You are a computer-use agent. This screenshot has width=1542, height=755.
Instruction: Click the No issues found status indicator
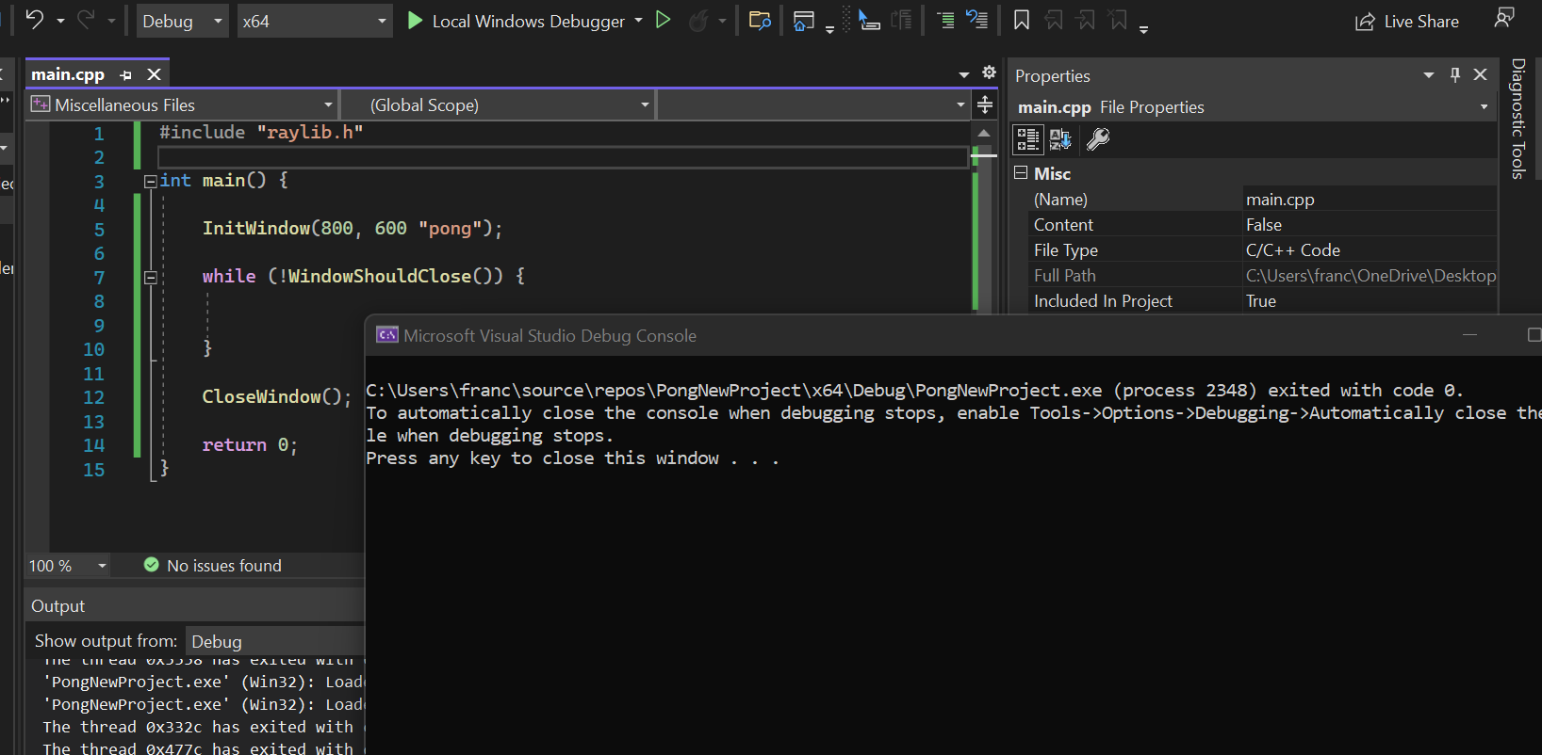pos(213,566)
